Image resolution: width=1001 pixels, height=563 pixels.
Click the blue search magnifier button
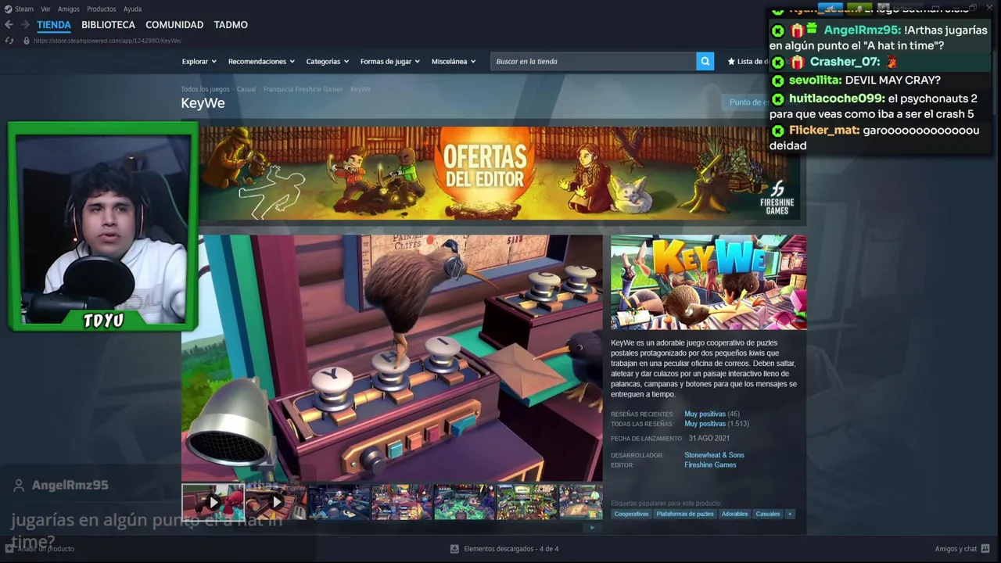[x=705, y=61]
